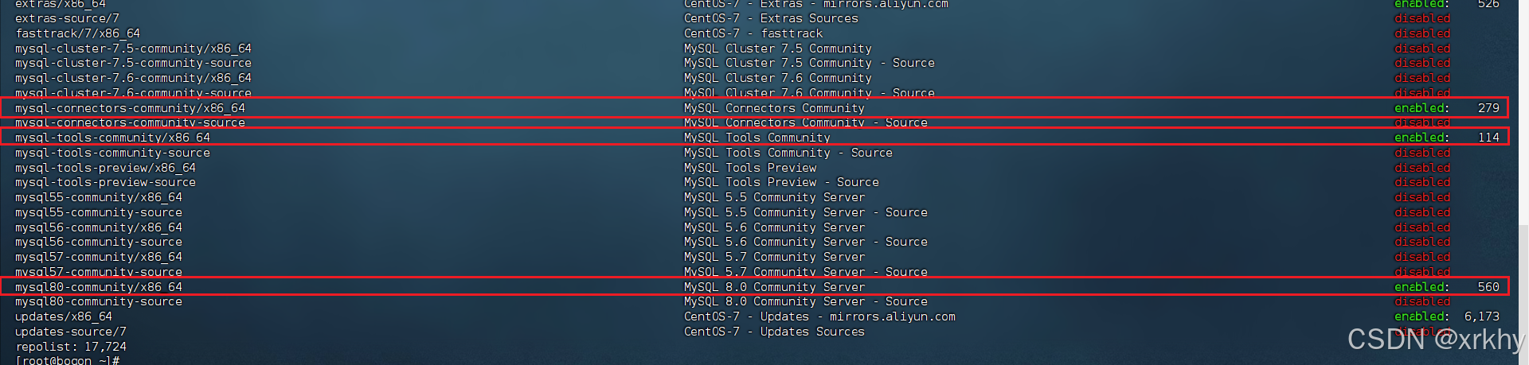Click mysql57-community/x86_64 repo id
Viewport: 1529px width, 365px height.
click(x=99, y=257)
